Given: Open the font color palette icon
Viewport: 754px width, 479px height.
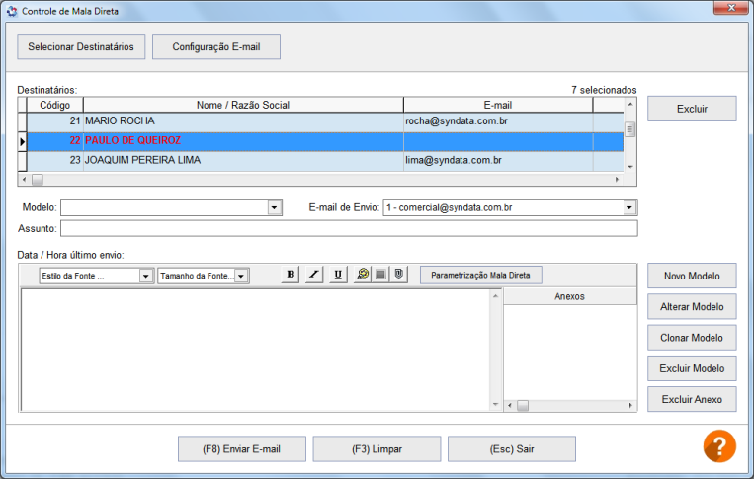Looking at the screenshot, I should coord(362,275).
